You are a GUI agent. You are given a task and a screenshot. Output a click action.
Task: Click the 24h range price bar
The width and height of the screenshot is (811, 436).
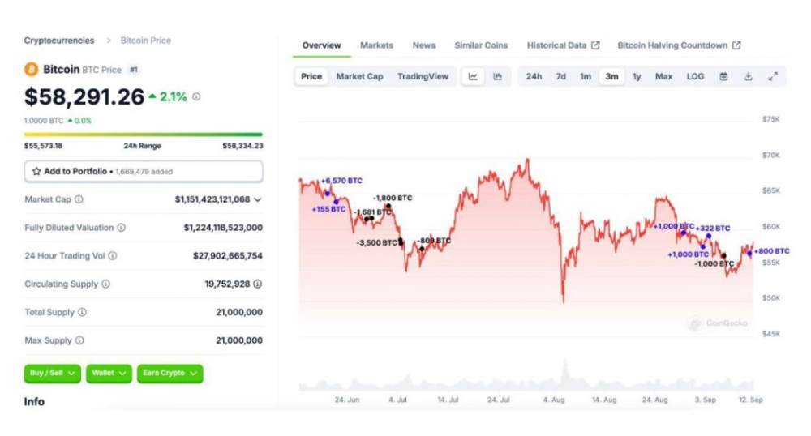144,135
